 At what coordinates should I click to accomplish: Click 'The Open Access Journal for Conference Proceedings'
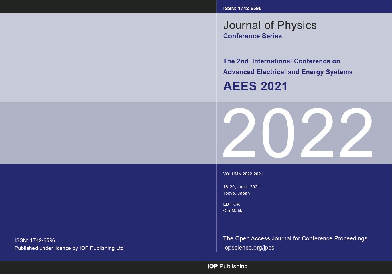(x=295, y=238)
